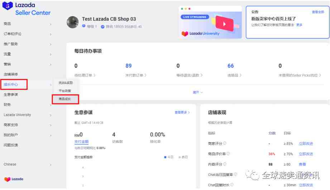Viewport: 330px width, 190px height.
Task: Select 商品成长 in the submenu
Action: point(65,99)
